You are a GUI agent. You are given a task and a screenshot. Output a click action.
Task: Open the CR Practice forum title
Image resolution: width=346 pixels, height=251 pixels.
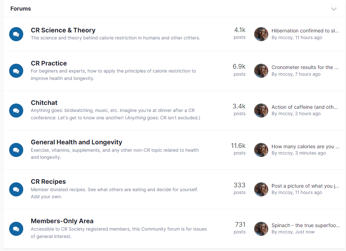tap(49, 63)
